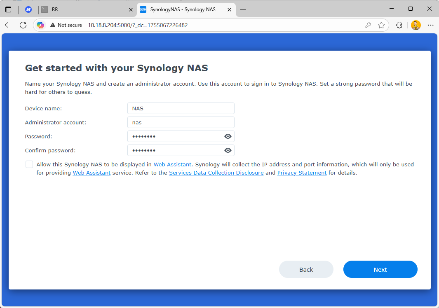Click the address bar URL
The image size is (439, 308).
138,25
